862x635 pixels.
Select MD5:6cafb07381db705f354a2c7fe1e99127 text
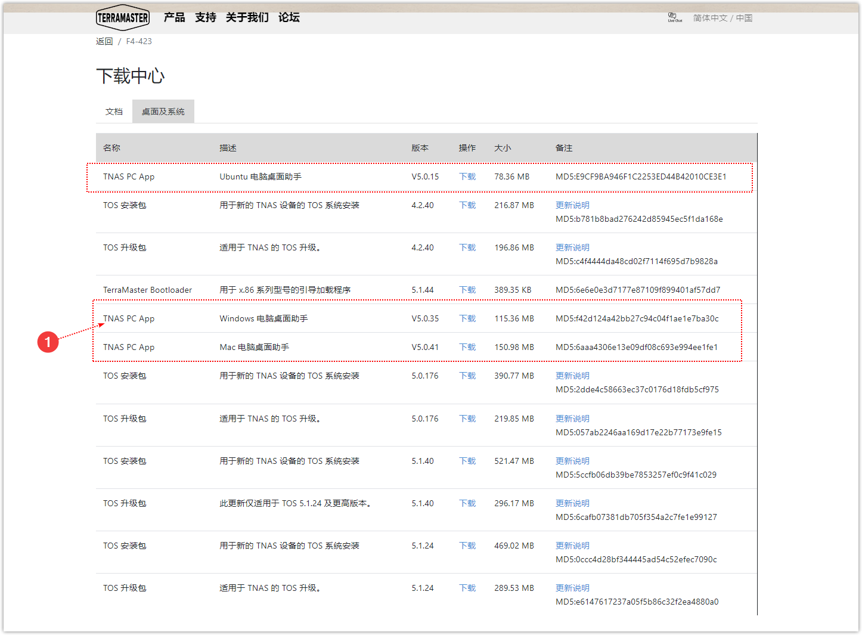(636, 517)
